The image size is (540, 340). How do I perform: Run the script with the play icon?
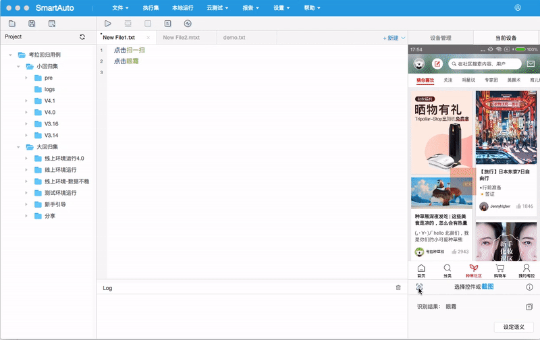coord(108,24)
